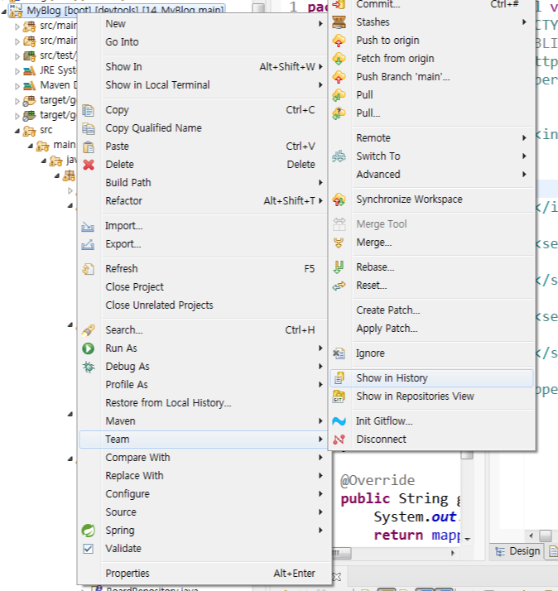558x591 pixels.
Task: Click the Ignore icon
Action: pos(339,353)
